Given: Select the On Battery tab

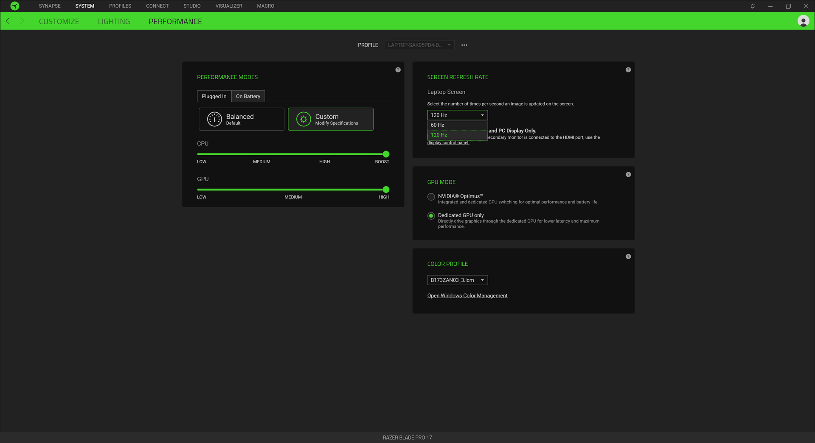Looking at the screenshot, I should (248, 96).
